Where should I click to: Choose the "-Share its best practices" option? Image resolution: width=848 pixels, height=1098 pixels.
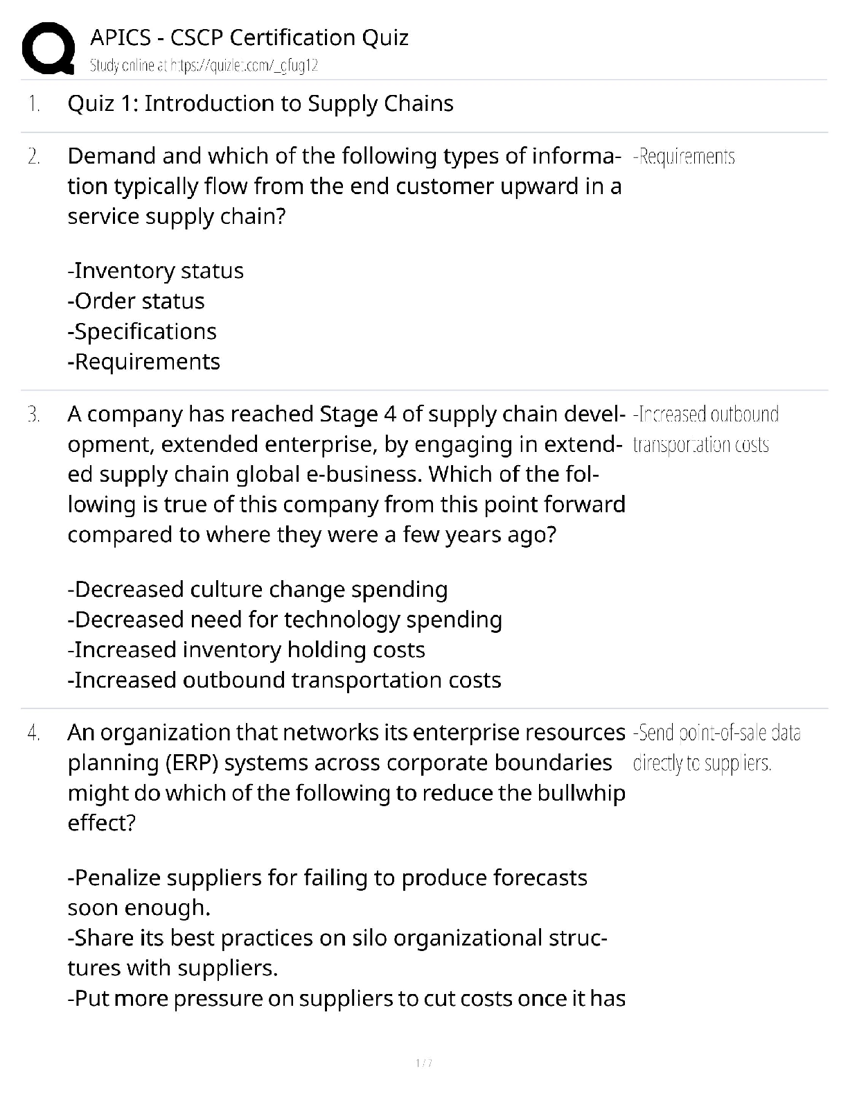tap(337, 952)
